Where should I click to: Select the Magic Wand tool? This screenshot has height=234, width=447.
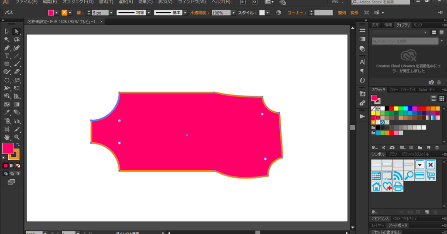point(7,39)
